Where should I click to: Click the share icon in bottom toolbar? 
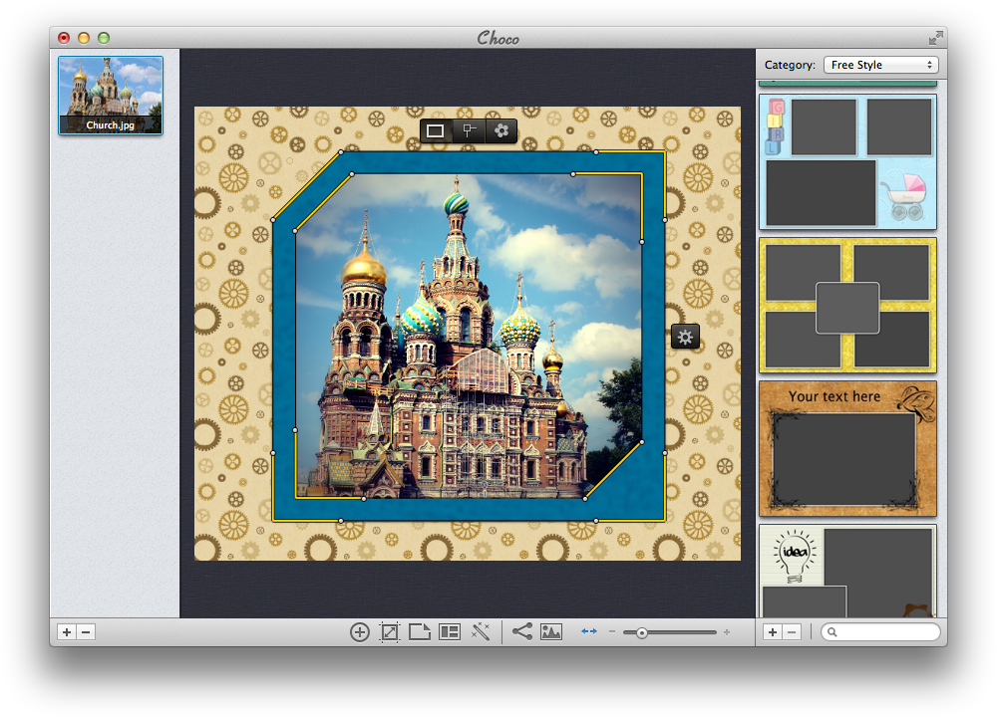point(521,631)
